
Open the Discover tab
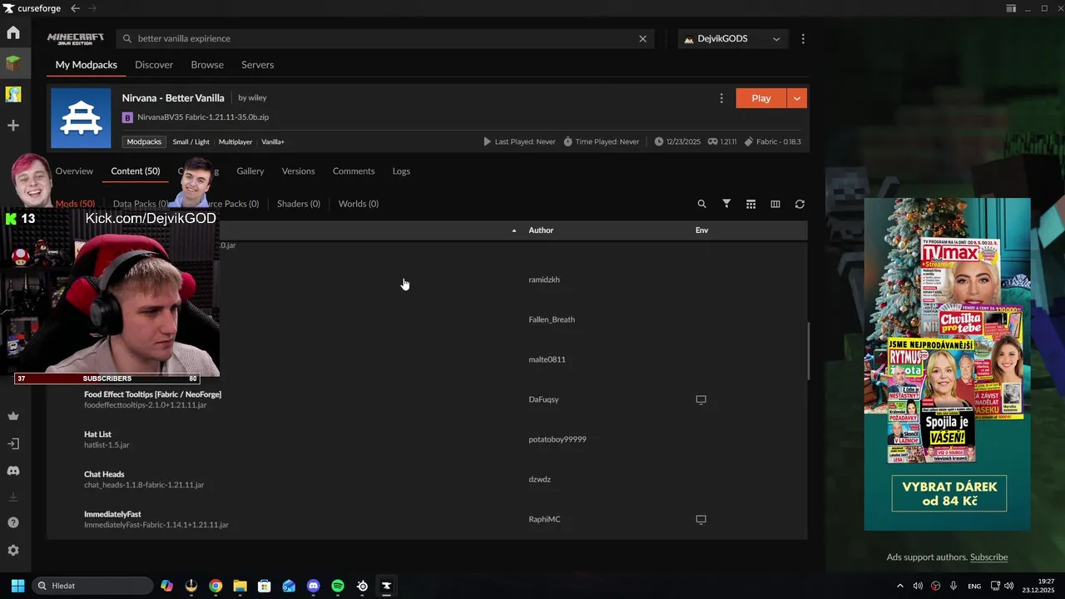[154, 65]
